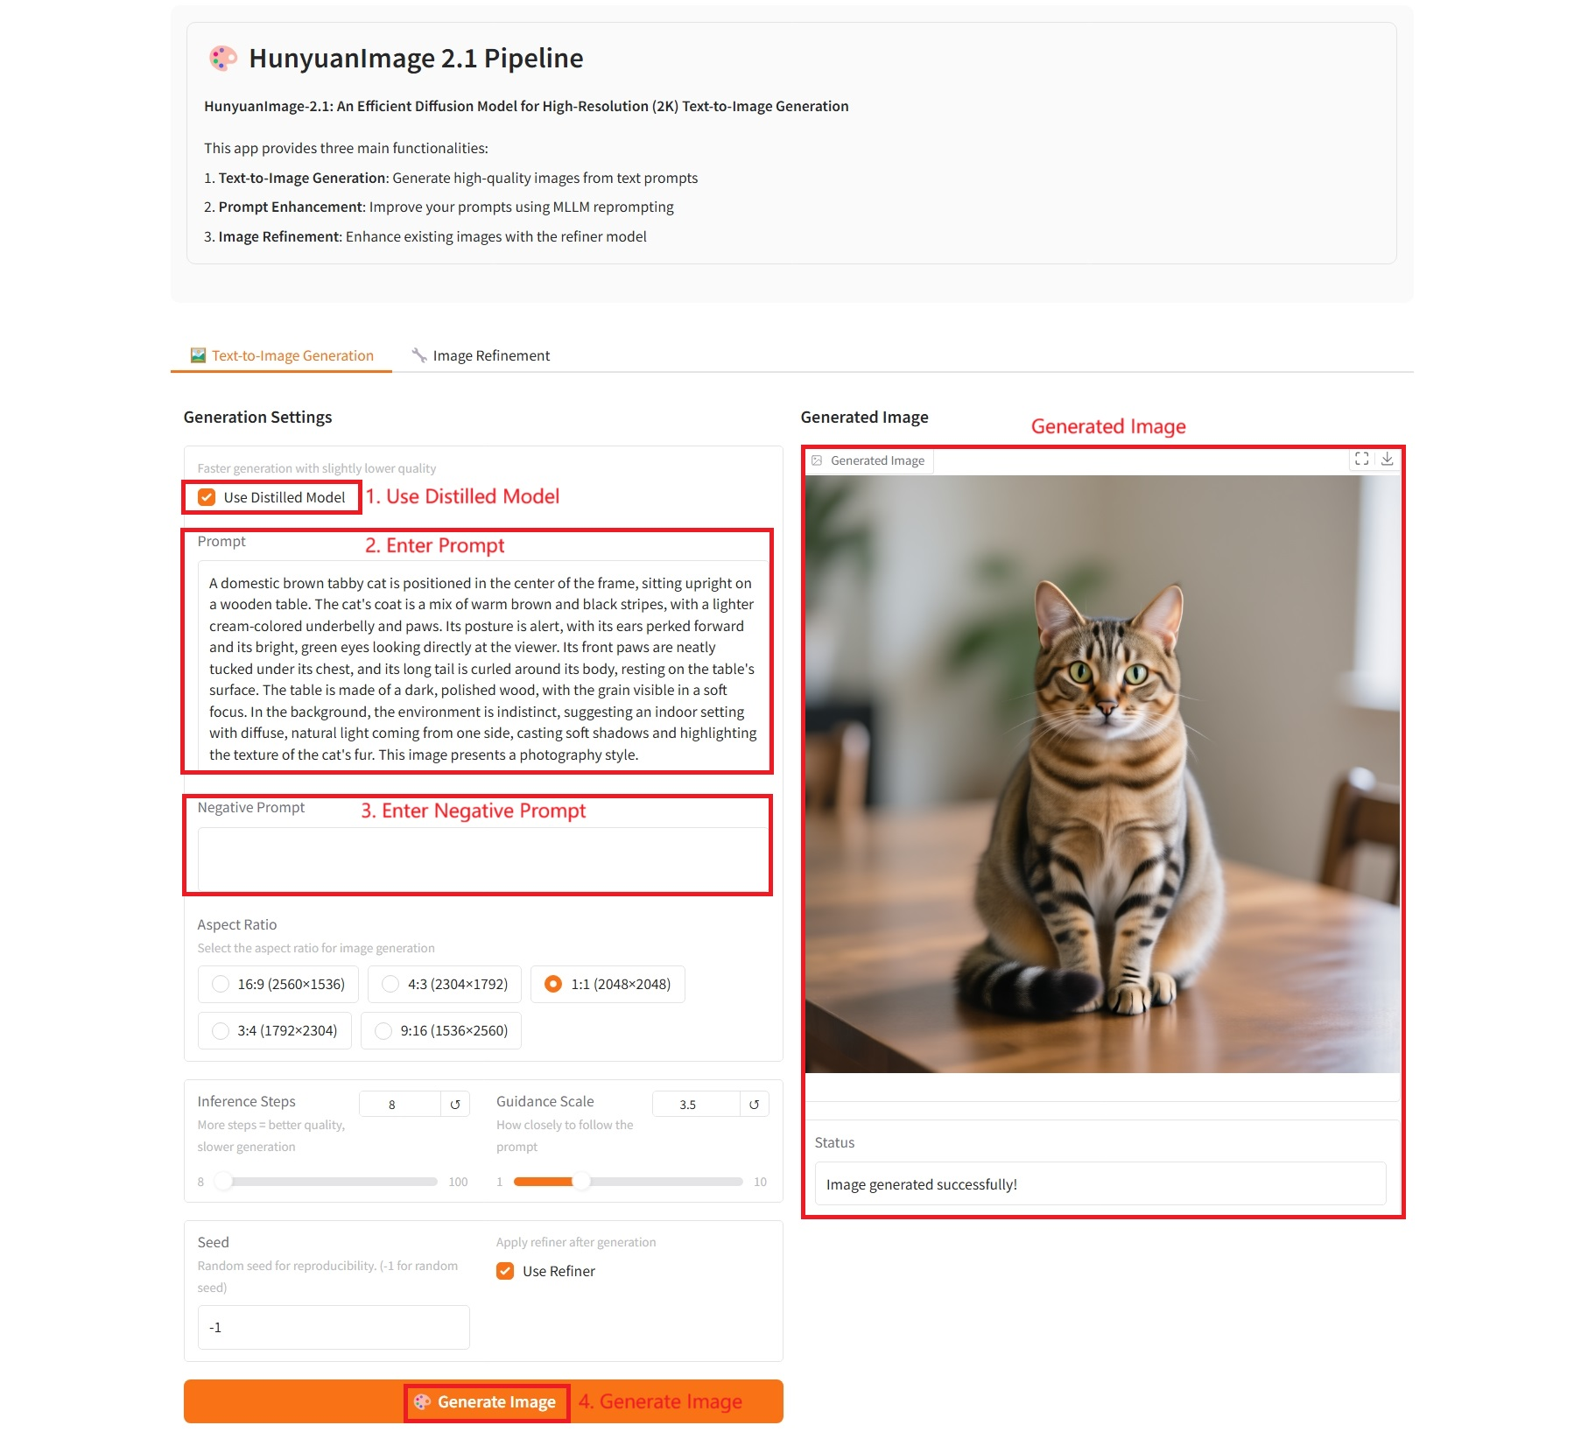Download the generated image via download icon

tap(1387, 459)
